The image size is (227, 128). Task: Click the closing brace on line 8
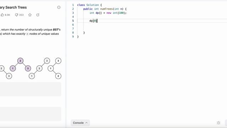tap(84, 33)
